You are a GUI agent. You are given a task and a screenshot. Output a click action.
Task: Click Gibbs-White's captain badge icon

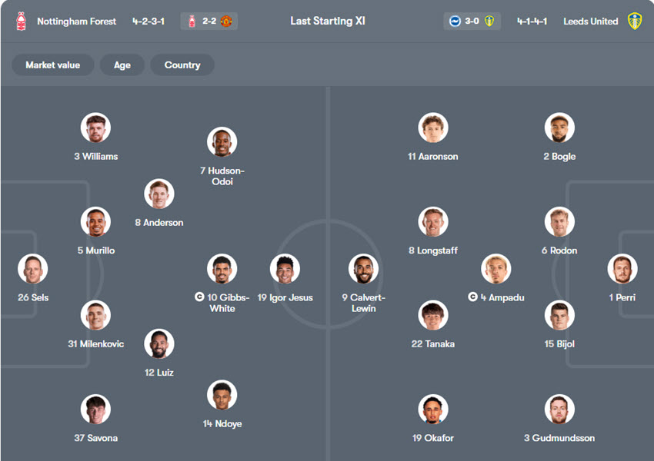(x=200, y=297)
